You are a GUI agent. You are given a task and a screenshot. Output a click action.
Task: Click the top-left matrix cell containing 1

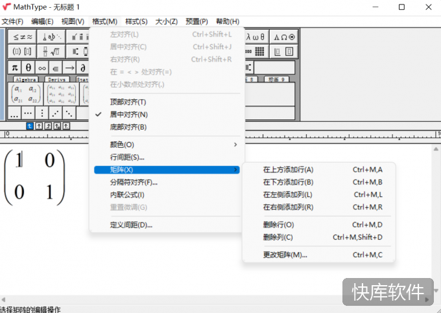point(19,161)
